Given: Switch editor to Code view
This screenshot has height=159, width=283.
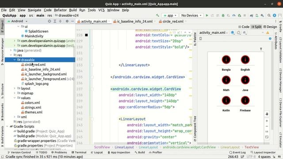Looking at the screenshot, I should click(x=244, y=27).
